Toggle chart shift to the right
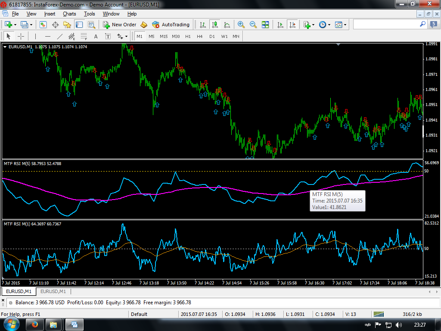441x331 pixels. point(293,25)
